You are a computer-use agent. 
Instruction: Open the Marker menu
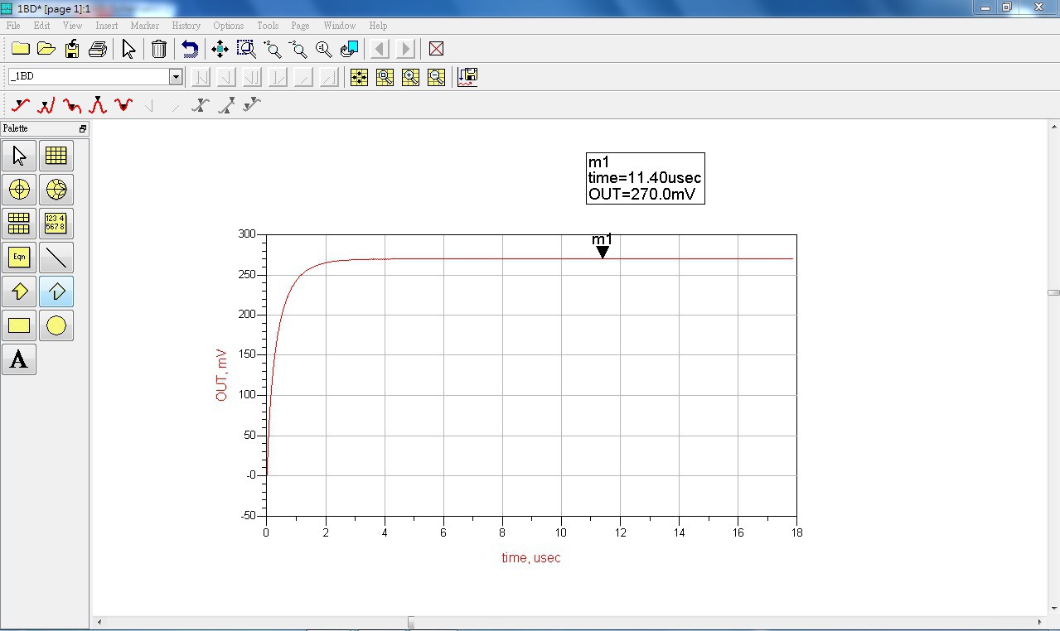point(144,26)
